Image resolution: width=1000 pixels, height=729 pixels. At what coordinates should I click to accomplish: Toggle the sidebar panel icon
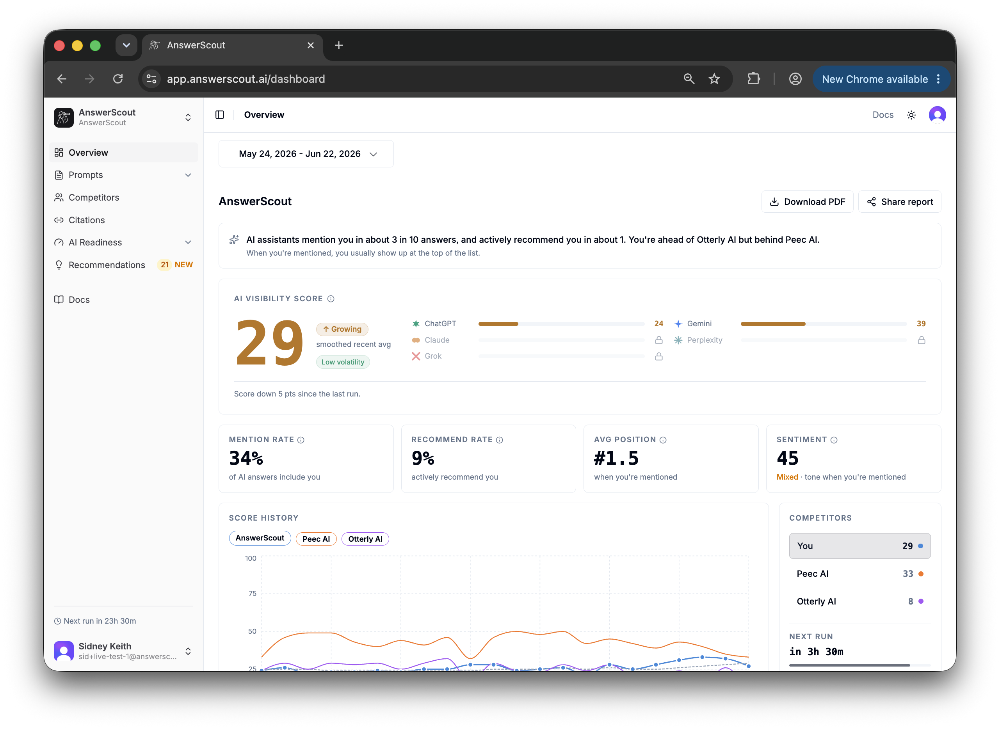[x=220, y=115]
